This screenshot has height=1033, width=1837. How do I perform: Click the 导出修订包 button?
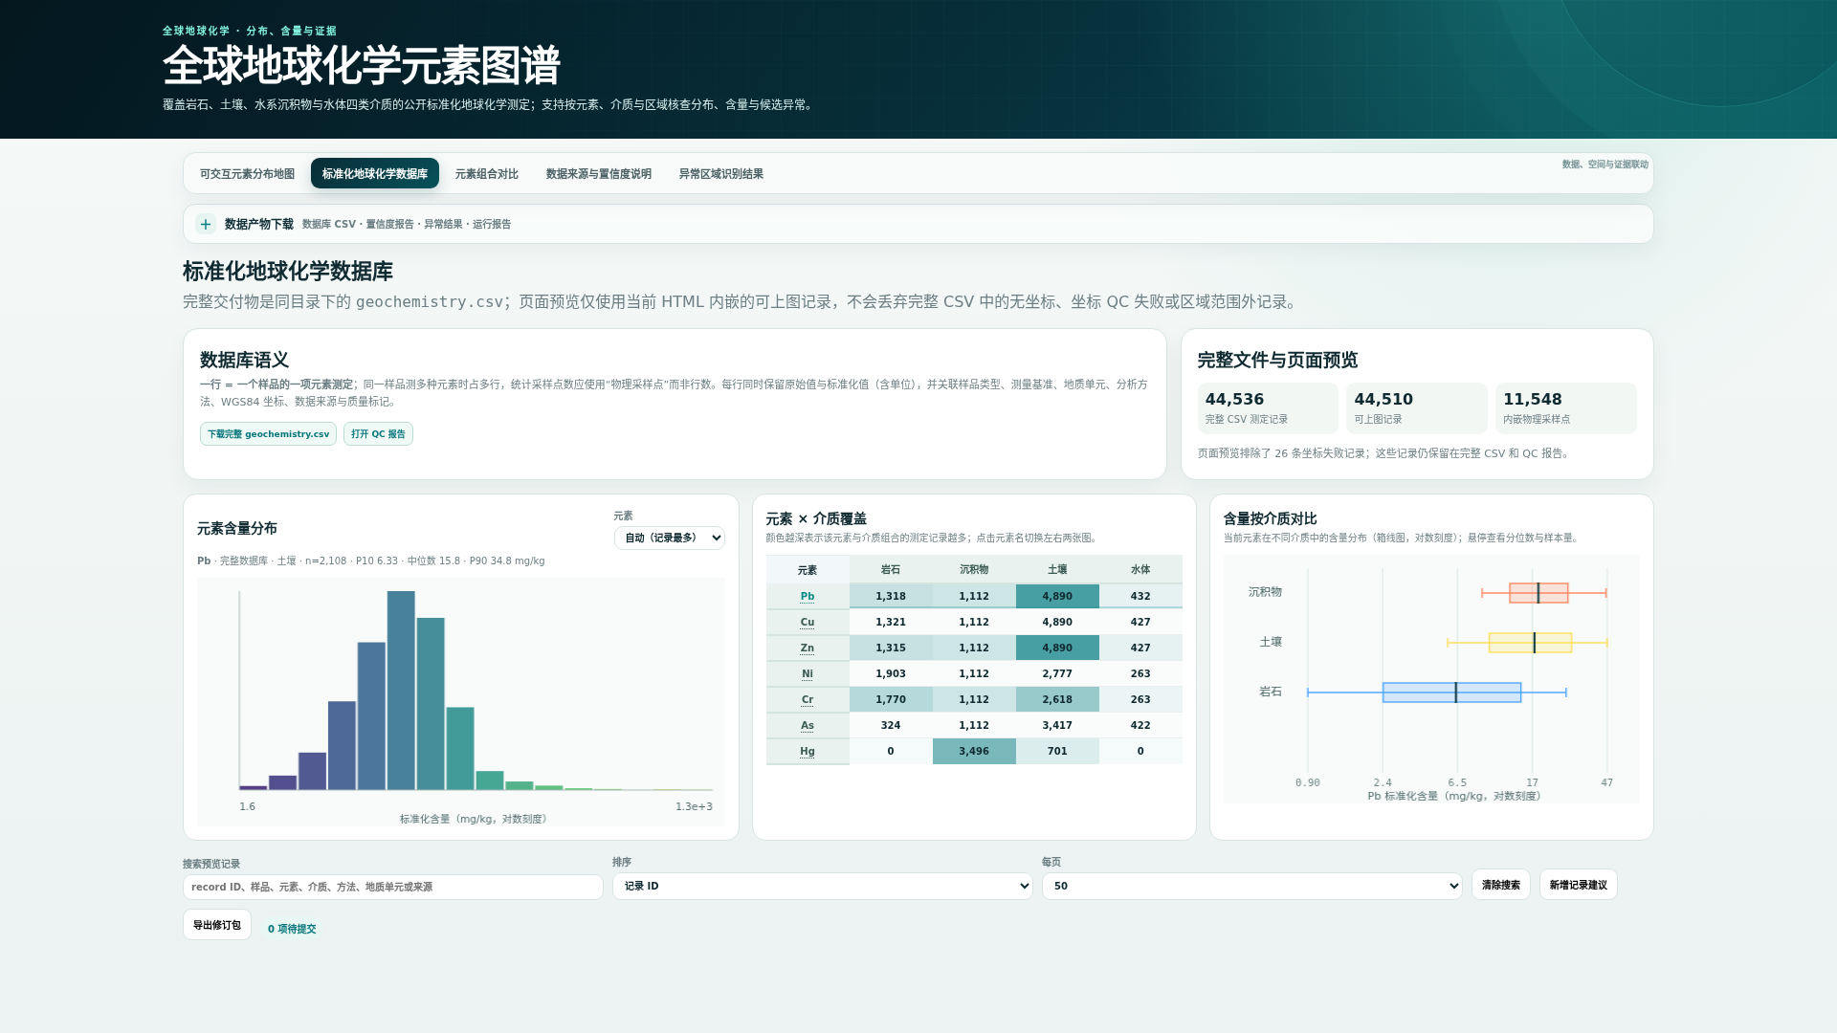217,925
